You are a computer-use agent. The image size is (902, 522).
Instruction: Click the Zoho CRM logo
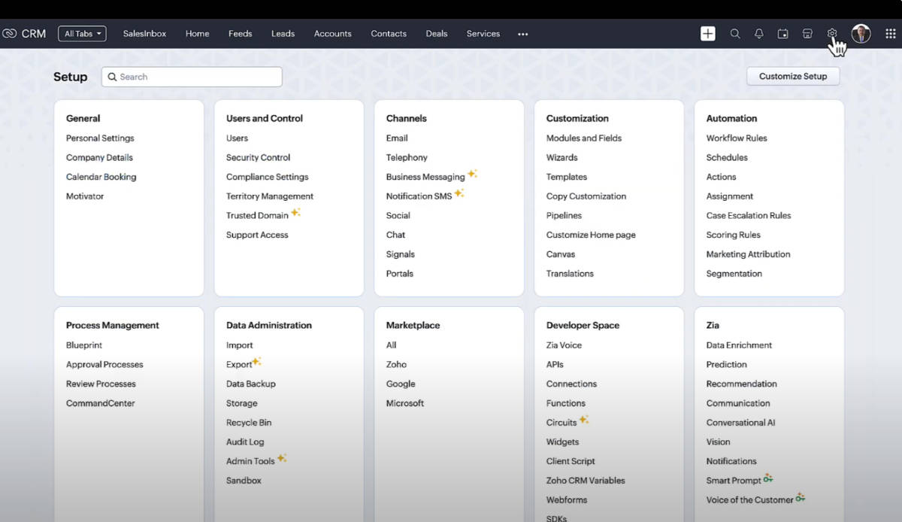tap(25, 33)
